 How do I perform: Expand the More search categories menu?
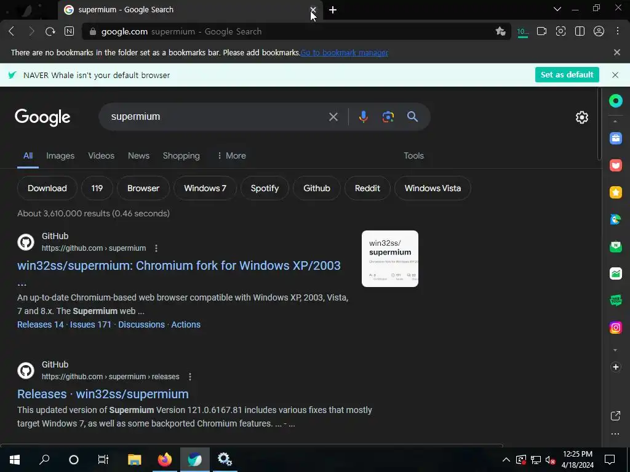pyautogui.click(x=231, y=155)
